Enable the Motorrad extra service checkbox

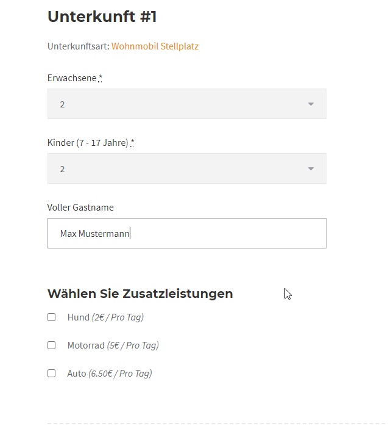52,346
